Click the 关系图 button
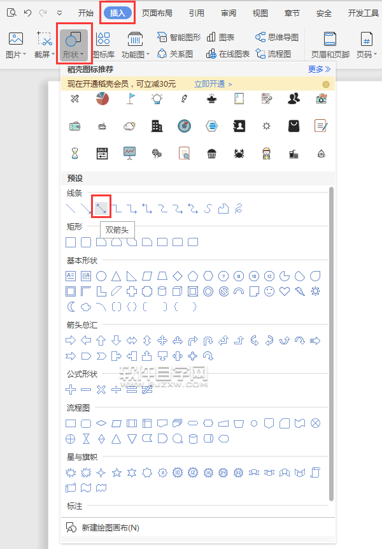 pos(174,54)
